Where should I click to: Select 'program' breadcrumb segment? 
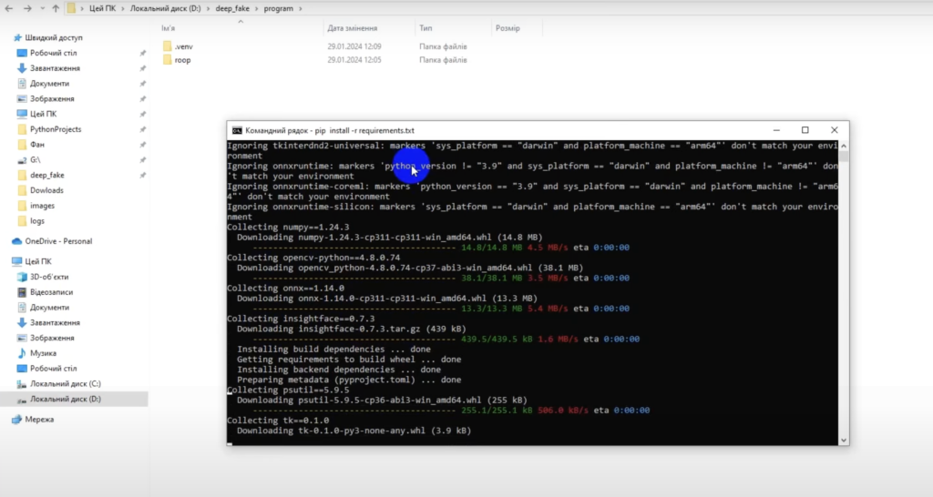(x=279, y=8)
